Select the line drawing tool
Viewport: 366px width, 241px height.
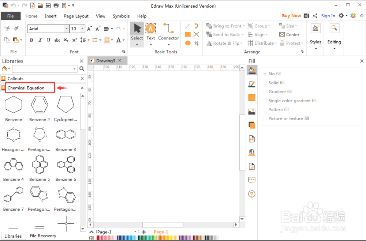pos(188,26)
